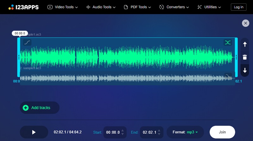Click the Audio Tools waveform icon

[x=88, y=7]
